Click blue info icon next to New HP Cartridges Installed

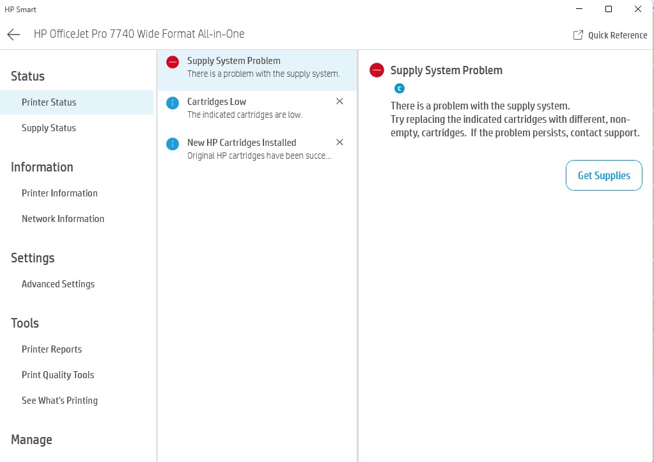pyautogui.click(x=173, y=144)
